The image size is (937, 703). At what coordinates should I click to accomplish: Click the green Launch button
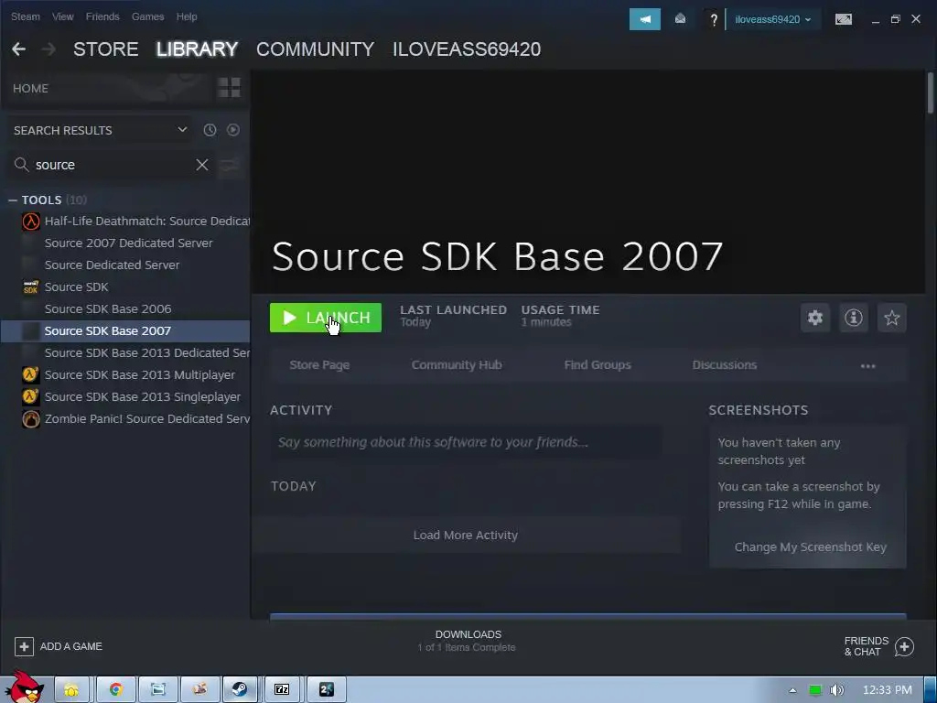[x=326, y=318]
